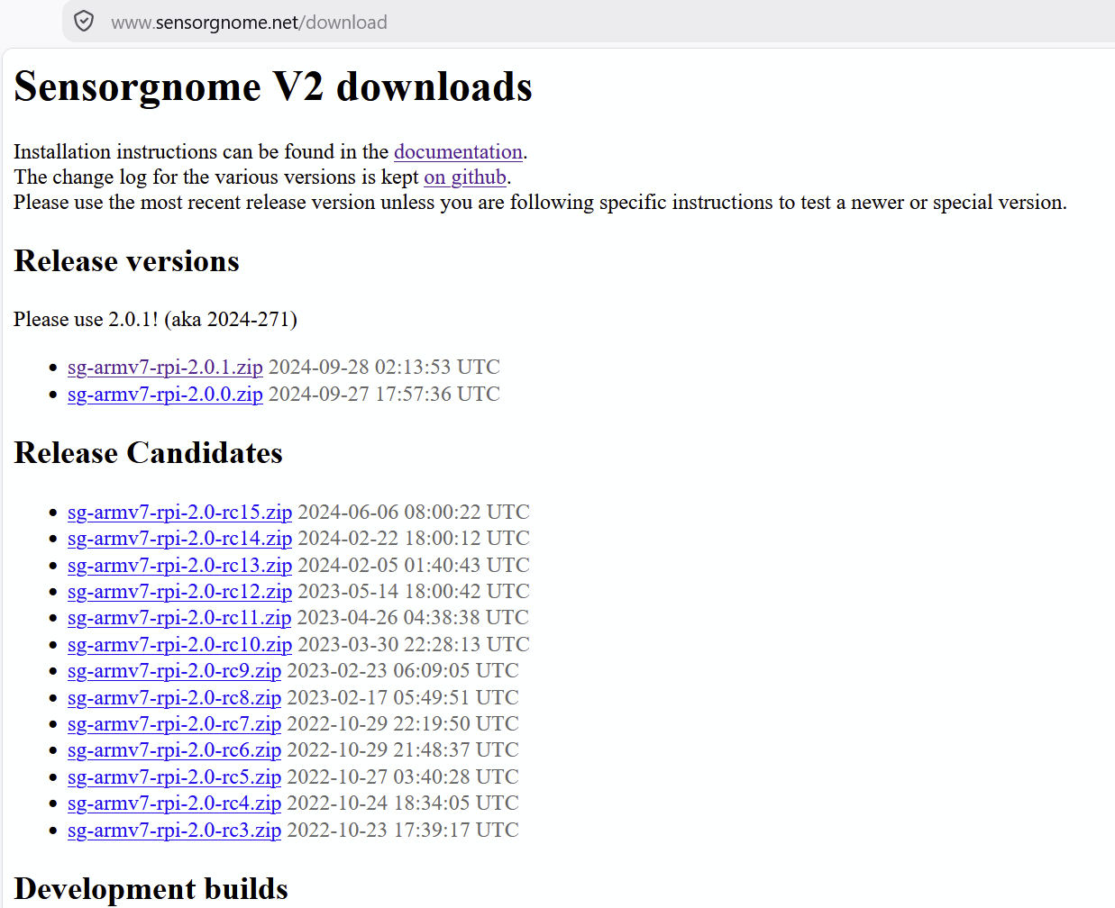Click the timestamp 2024-09-27 17:57:36 UTC
The width and height of the screenshot is (1115, 908).
[384, 394]
